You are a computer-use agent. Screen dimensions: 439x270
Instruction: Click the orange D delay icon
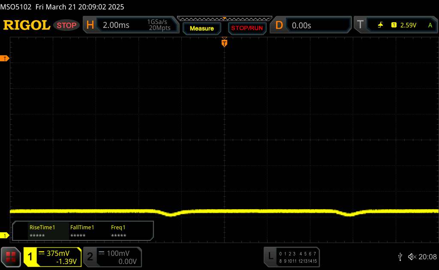[x=279, y=25]
